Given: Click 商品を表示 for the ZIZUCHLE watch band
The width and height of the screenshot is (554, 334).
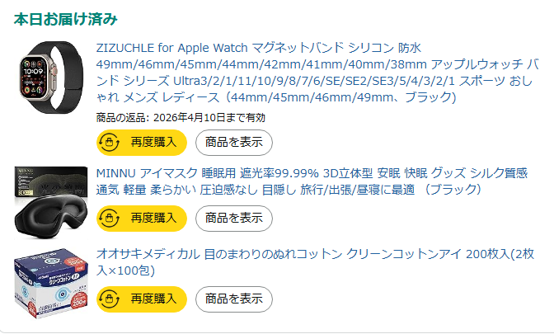Looking at the screenshot, I should coord(233,142).
